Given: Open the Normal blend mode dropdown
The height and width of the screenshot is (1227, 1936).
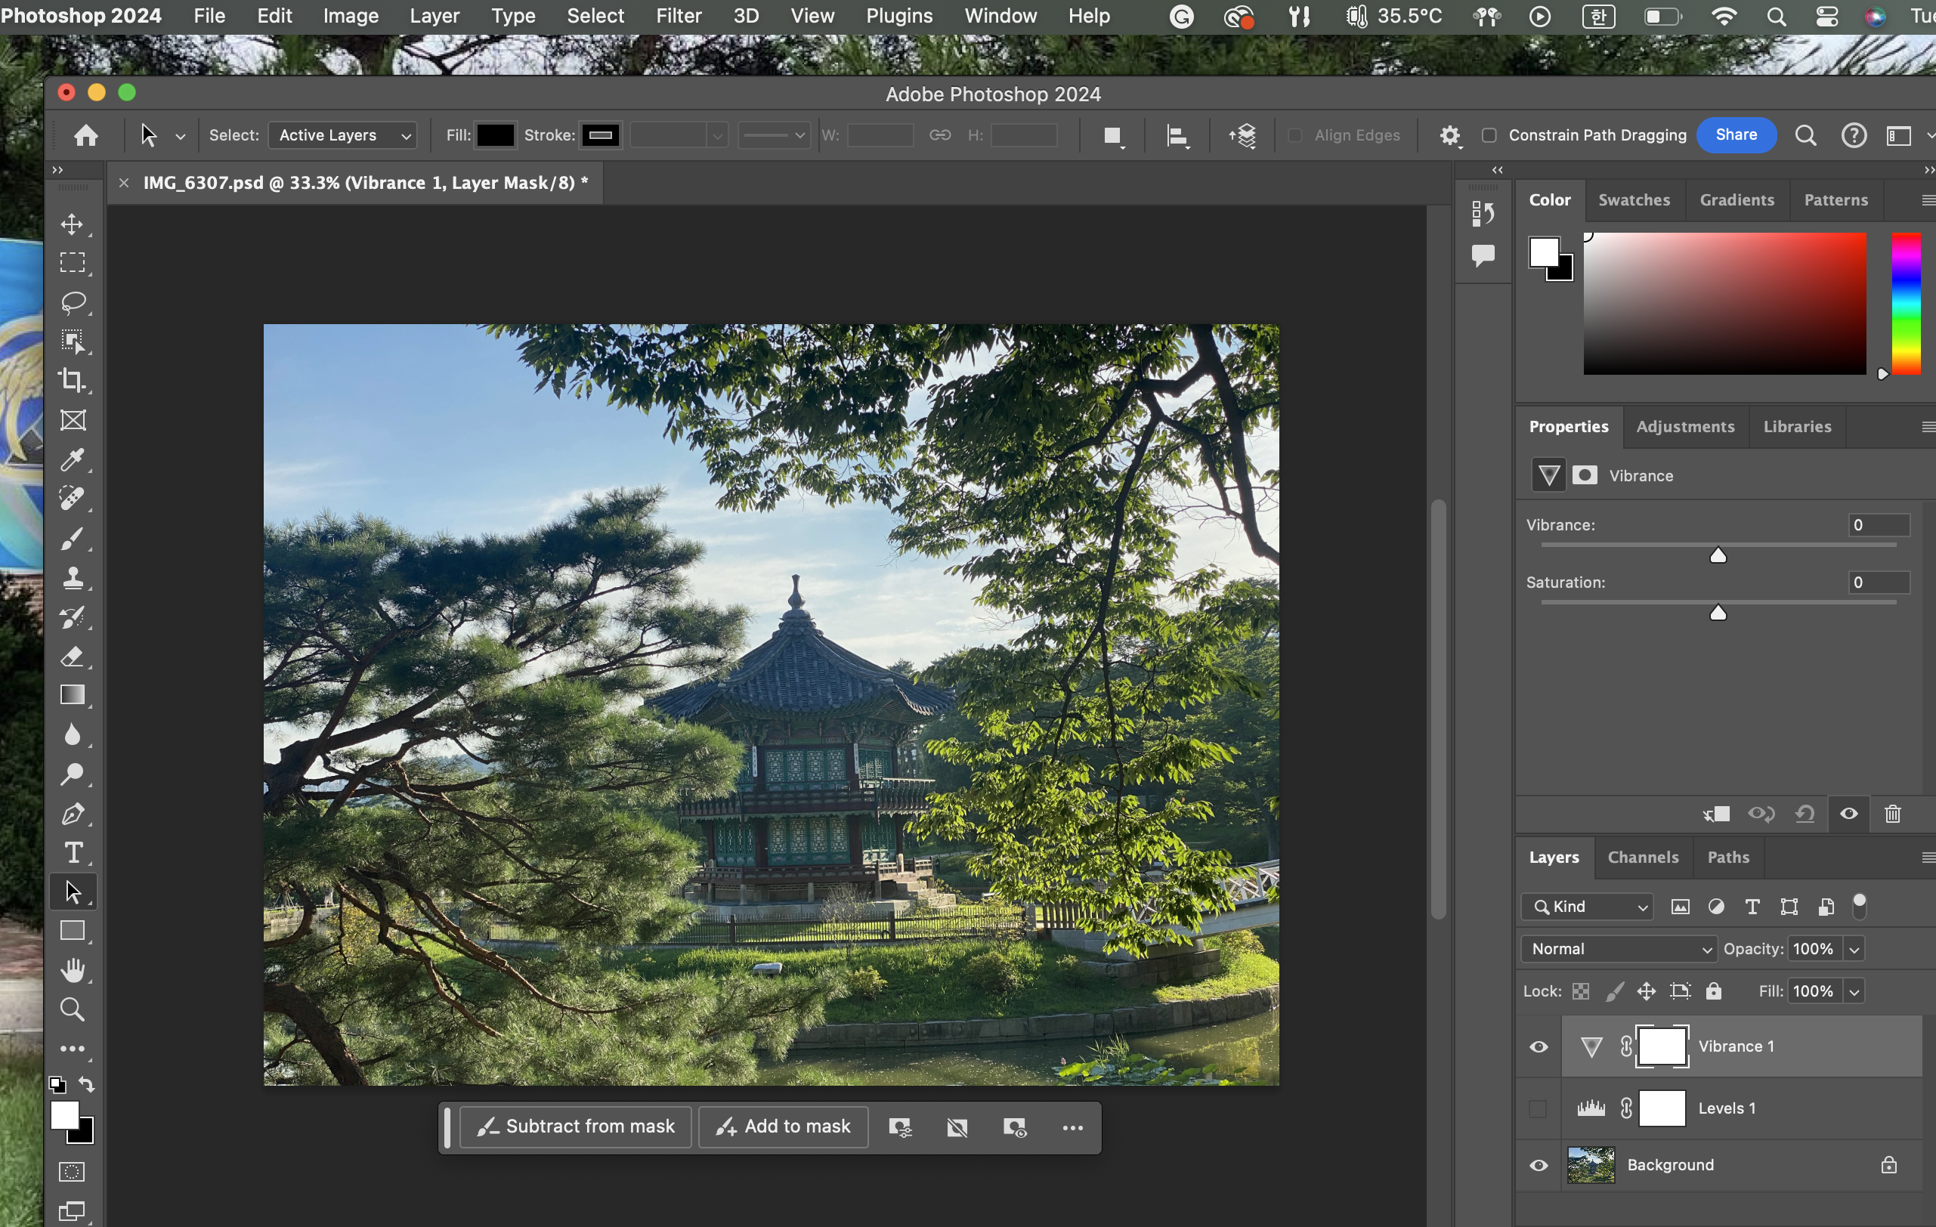Looking at the screenshot, I should click(1619, 949).
